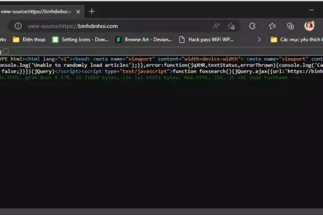Switch to the view-source binhdinhoi tab

pyautogui.click(x=37, y=12)
